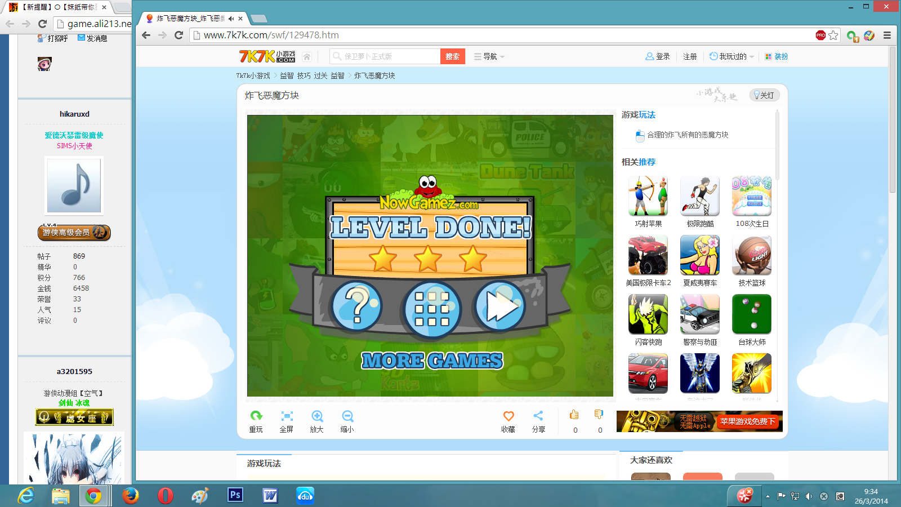Click the hikaruxd username in background window
This screenshot has height=507, width=901.
click(74, 114)
